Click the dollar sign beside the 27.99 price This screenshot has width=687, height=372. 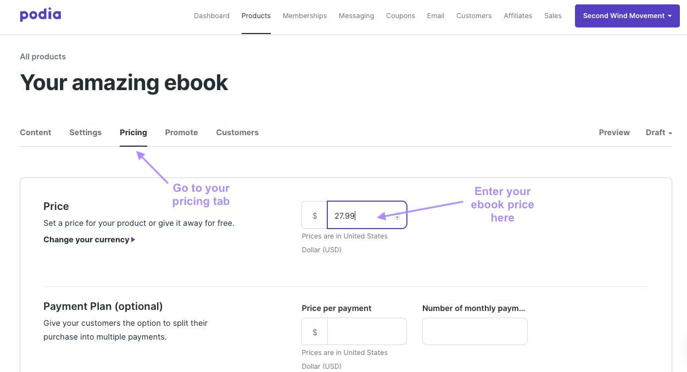[x=315, y=215]
